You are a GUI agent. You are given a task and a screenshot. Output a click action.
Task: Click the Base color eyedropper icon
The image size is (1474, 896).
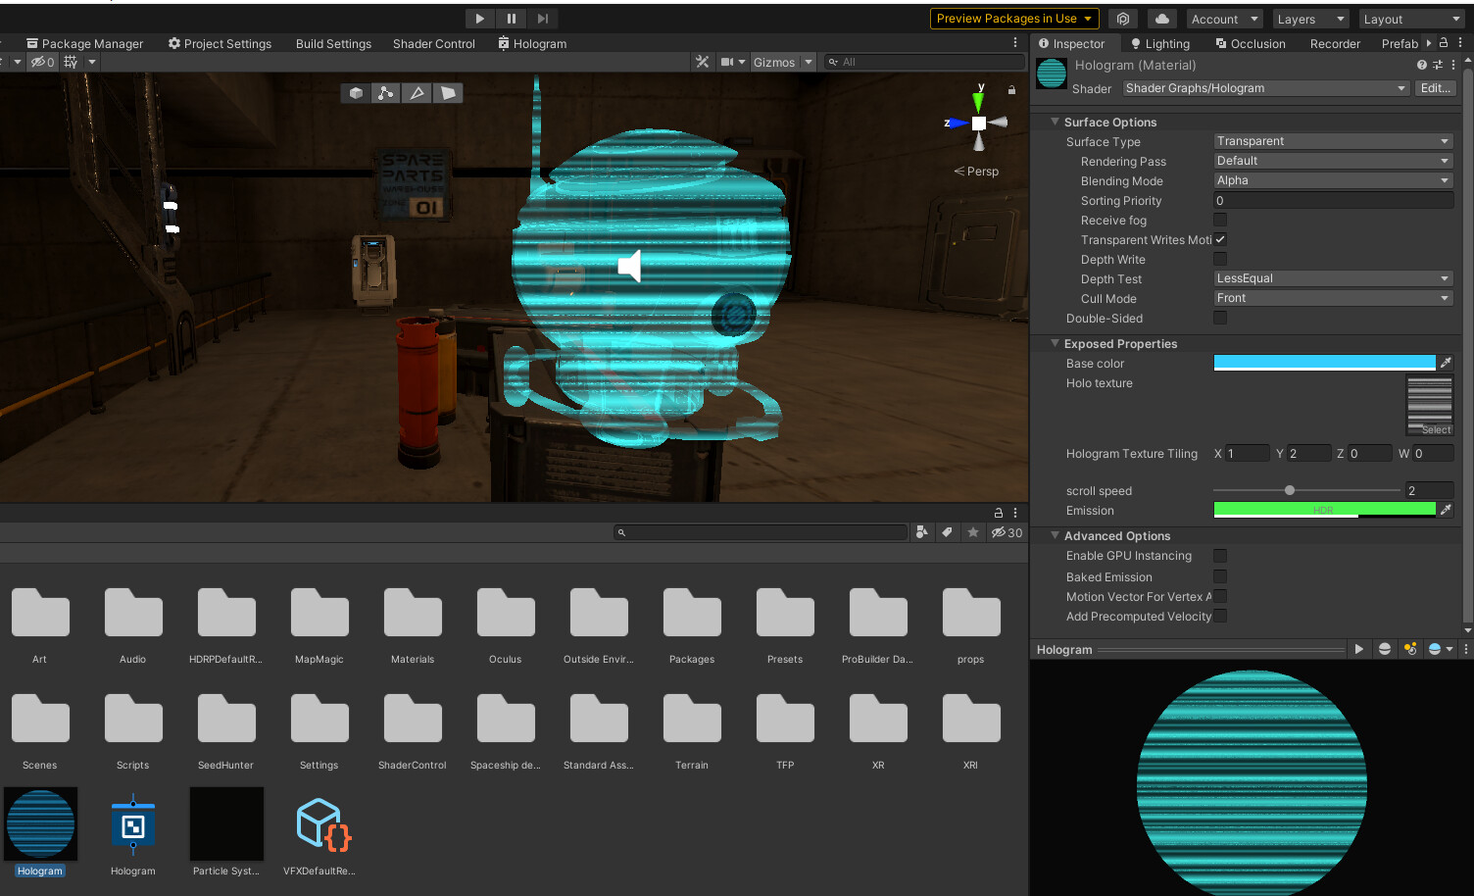pyautogui.click(x=1446, y=362)
